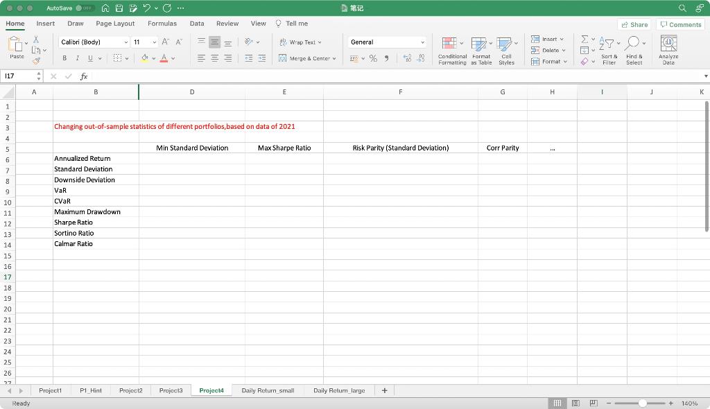Image resolution: width=710 pixels, height=409 pixels.
Task: Open Find & Select magnifier
Action: pos(634,51)
